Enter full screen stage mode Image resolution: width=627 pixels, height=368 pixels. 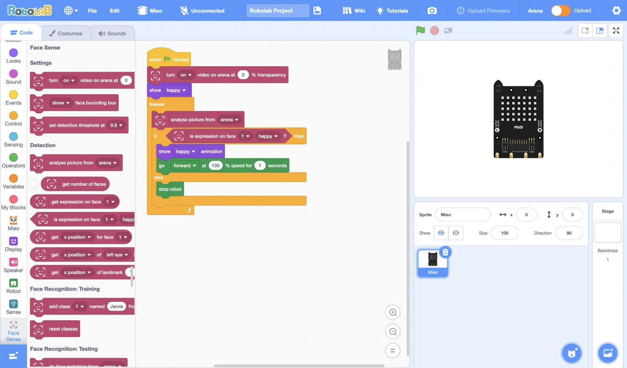tap(616, 31)
